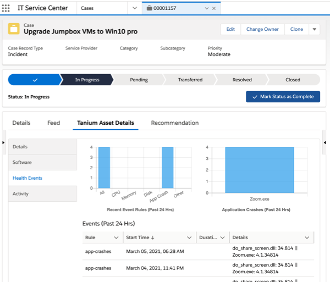330x282 pixels.
Task: Open the Recommendation tab
Action: tap(175, 123)
